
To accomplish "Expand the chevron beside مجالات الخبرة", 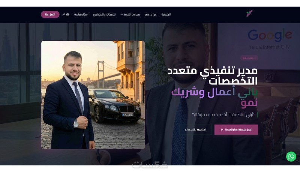I will (122, 15).
